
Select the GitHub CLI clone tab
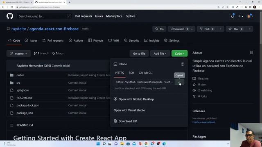pyautogui.click(x=146, y=73)
